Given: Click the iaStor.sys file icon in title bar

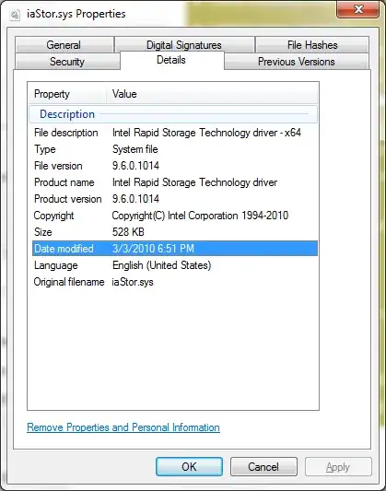Looking at the screenshot, I should [x=15, y=15].
